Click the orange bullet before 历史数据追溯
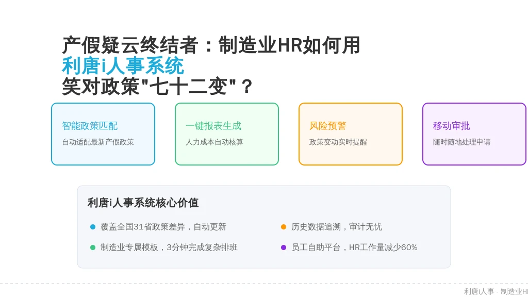Viewport: 528px width, 297px height. (x=284, y=227)
